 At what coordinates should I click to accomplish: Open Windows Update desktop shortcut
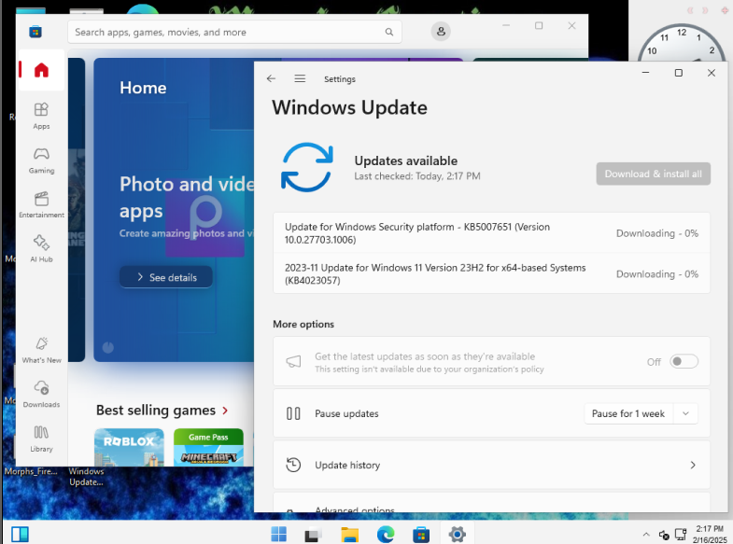tap(87, 476)
